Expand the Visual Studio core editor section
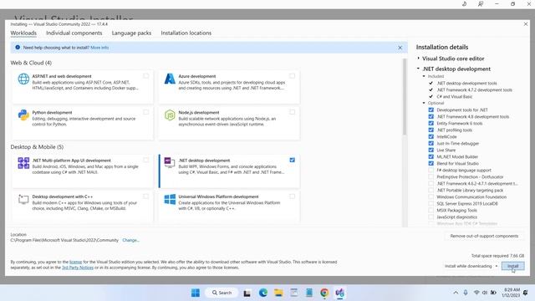The image size is (535, 301). (x=419, y=59)
